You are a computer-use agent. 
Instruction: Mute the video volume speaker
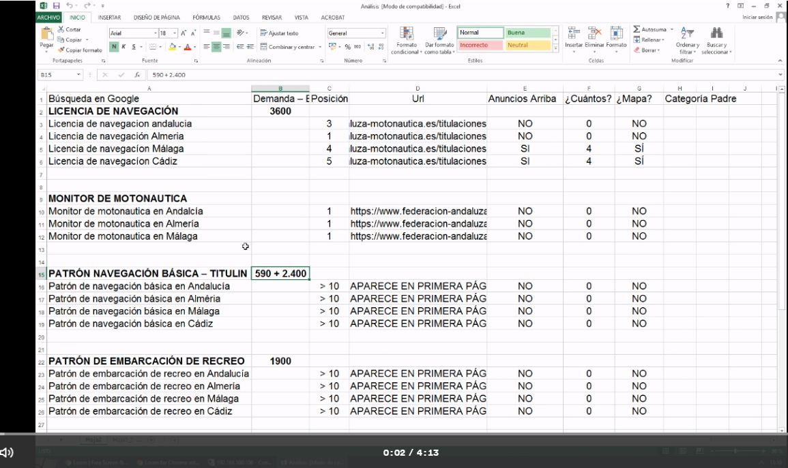(8, 452)
